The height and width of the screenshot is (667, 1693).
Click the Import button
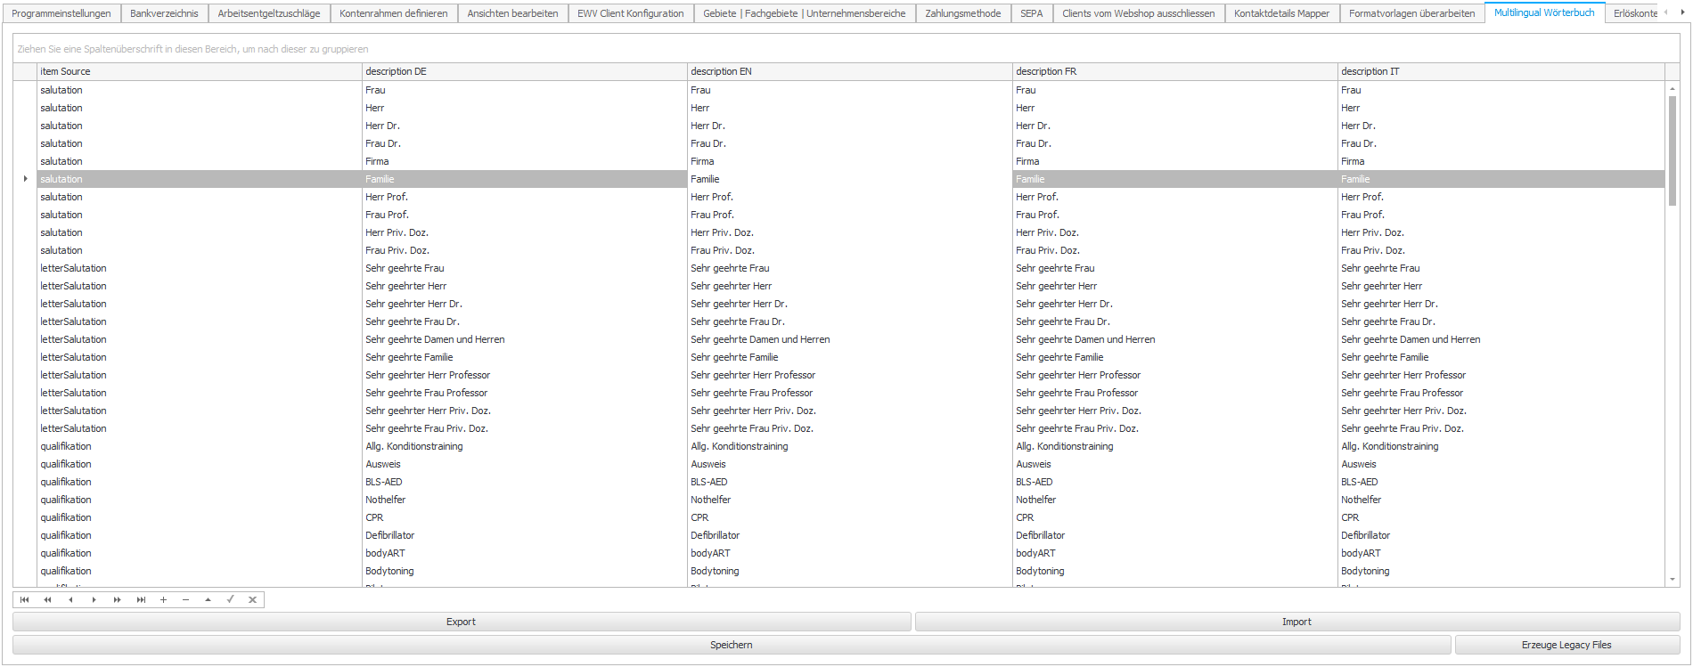[1296, 622]
